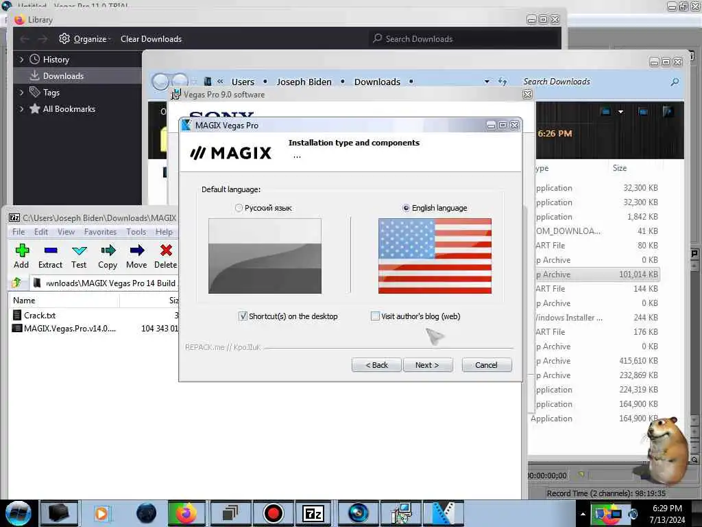Open Windows Start menu orb
The image size is (702, 527).
tap(19, 513)
